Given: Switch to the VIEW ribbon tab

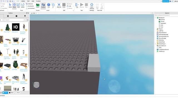Looking at the screenshot, I should [x=33, y=1].
